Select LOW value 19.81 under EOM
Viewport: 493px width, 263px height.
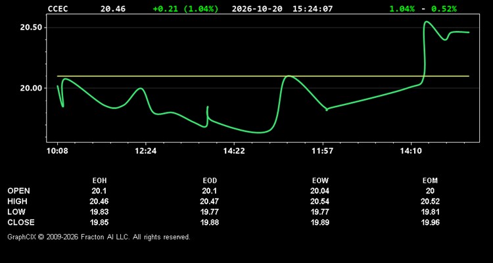coord(430,212)
